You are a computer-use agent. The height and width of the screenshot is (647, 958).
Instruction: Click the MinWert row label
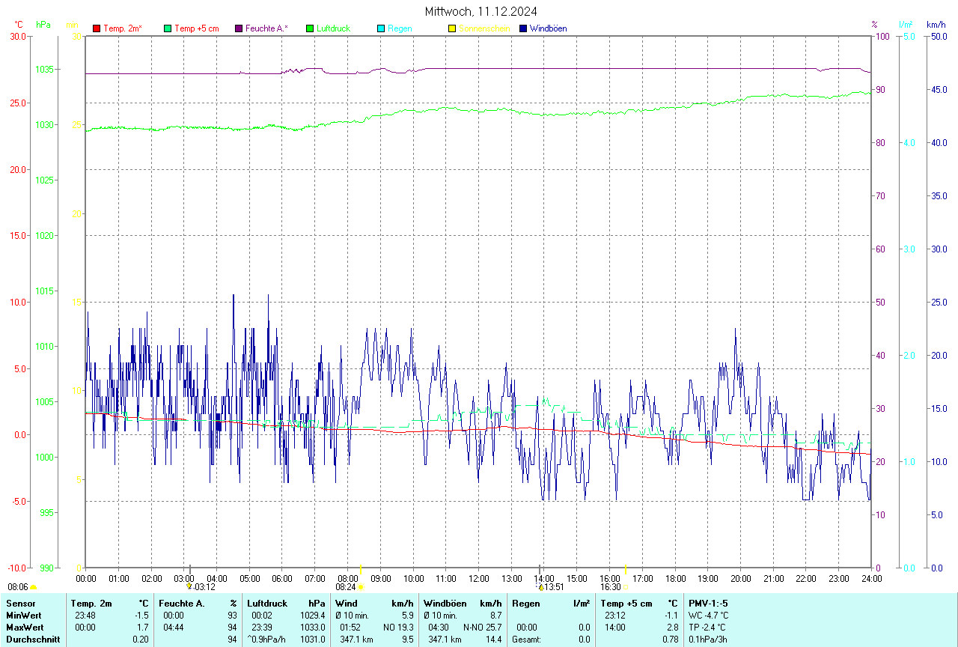pyautogui.click(x=23, y=616)
